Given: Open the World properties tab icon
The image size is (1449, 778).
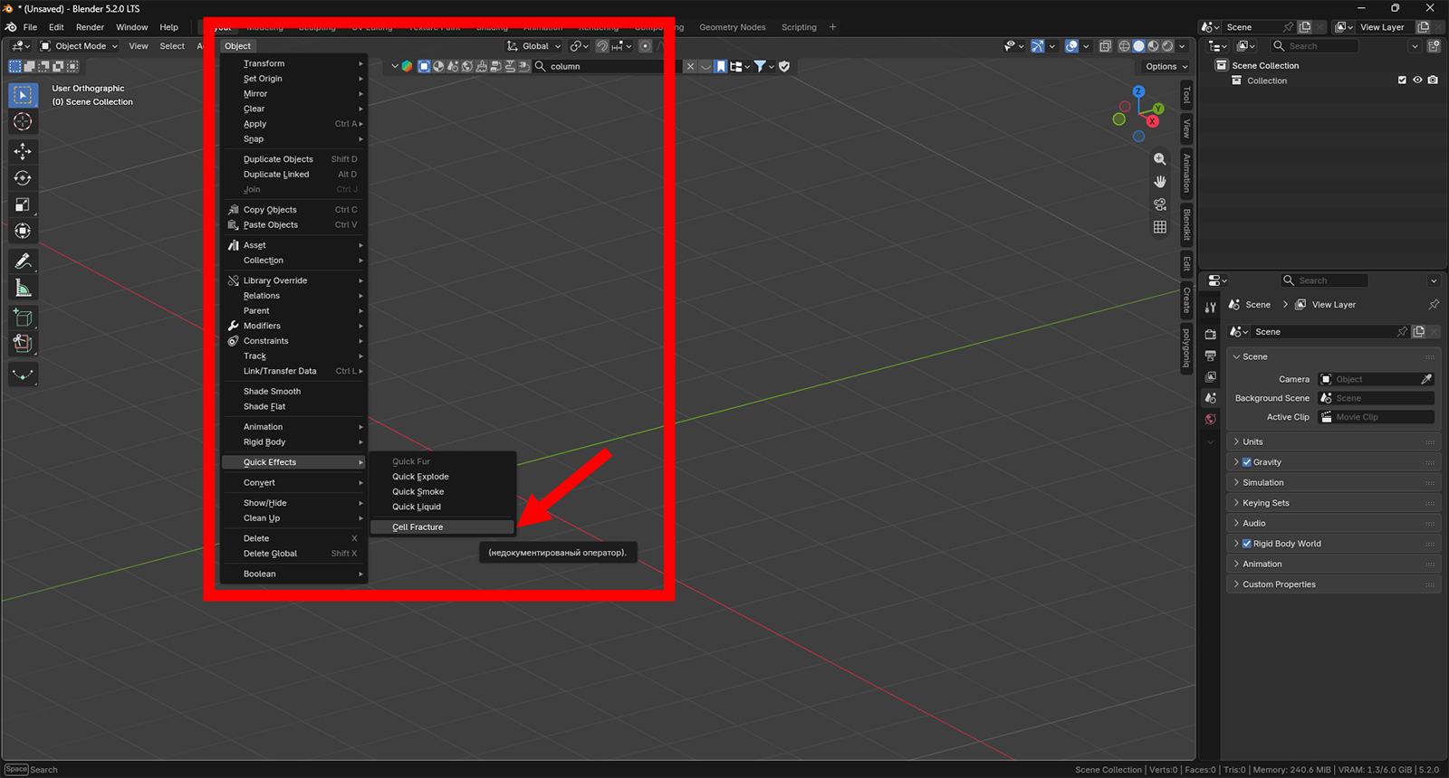Looking at the screenshot, I should coord(1211,420).
